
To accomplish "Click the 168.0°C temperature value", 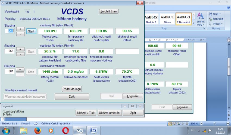I will 50,31.
